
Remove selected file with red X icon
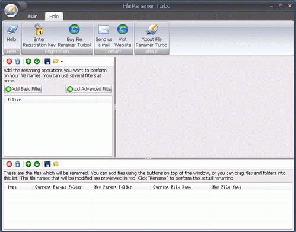pos(9,164)
